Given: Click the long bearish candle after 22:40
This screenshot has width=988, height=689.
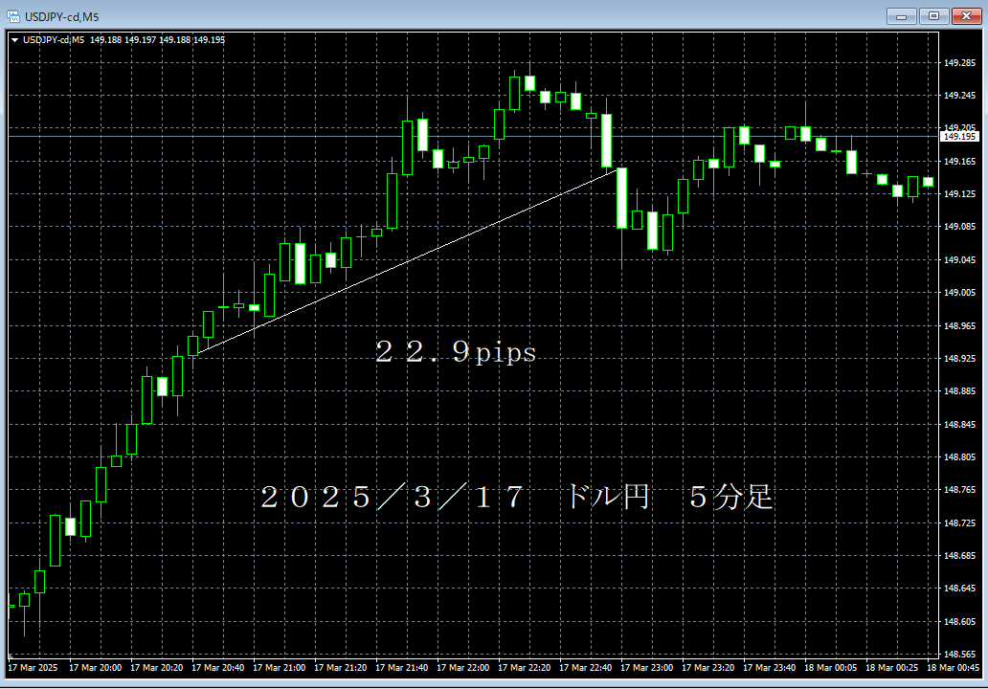Looking at the screenshot, I should click(620, 196).
